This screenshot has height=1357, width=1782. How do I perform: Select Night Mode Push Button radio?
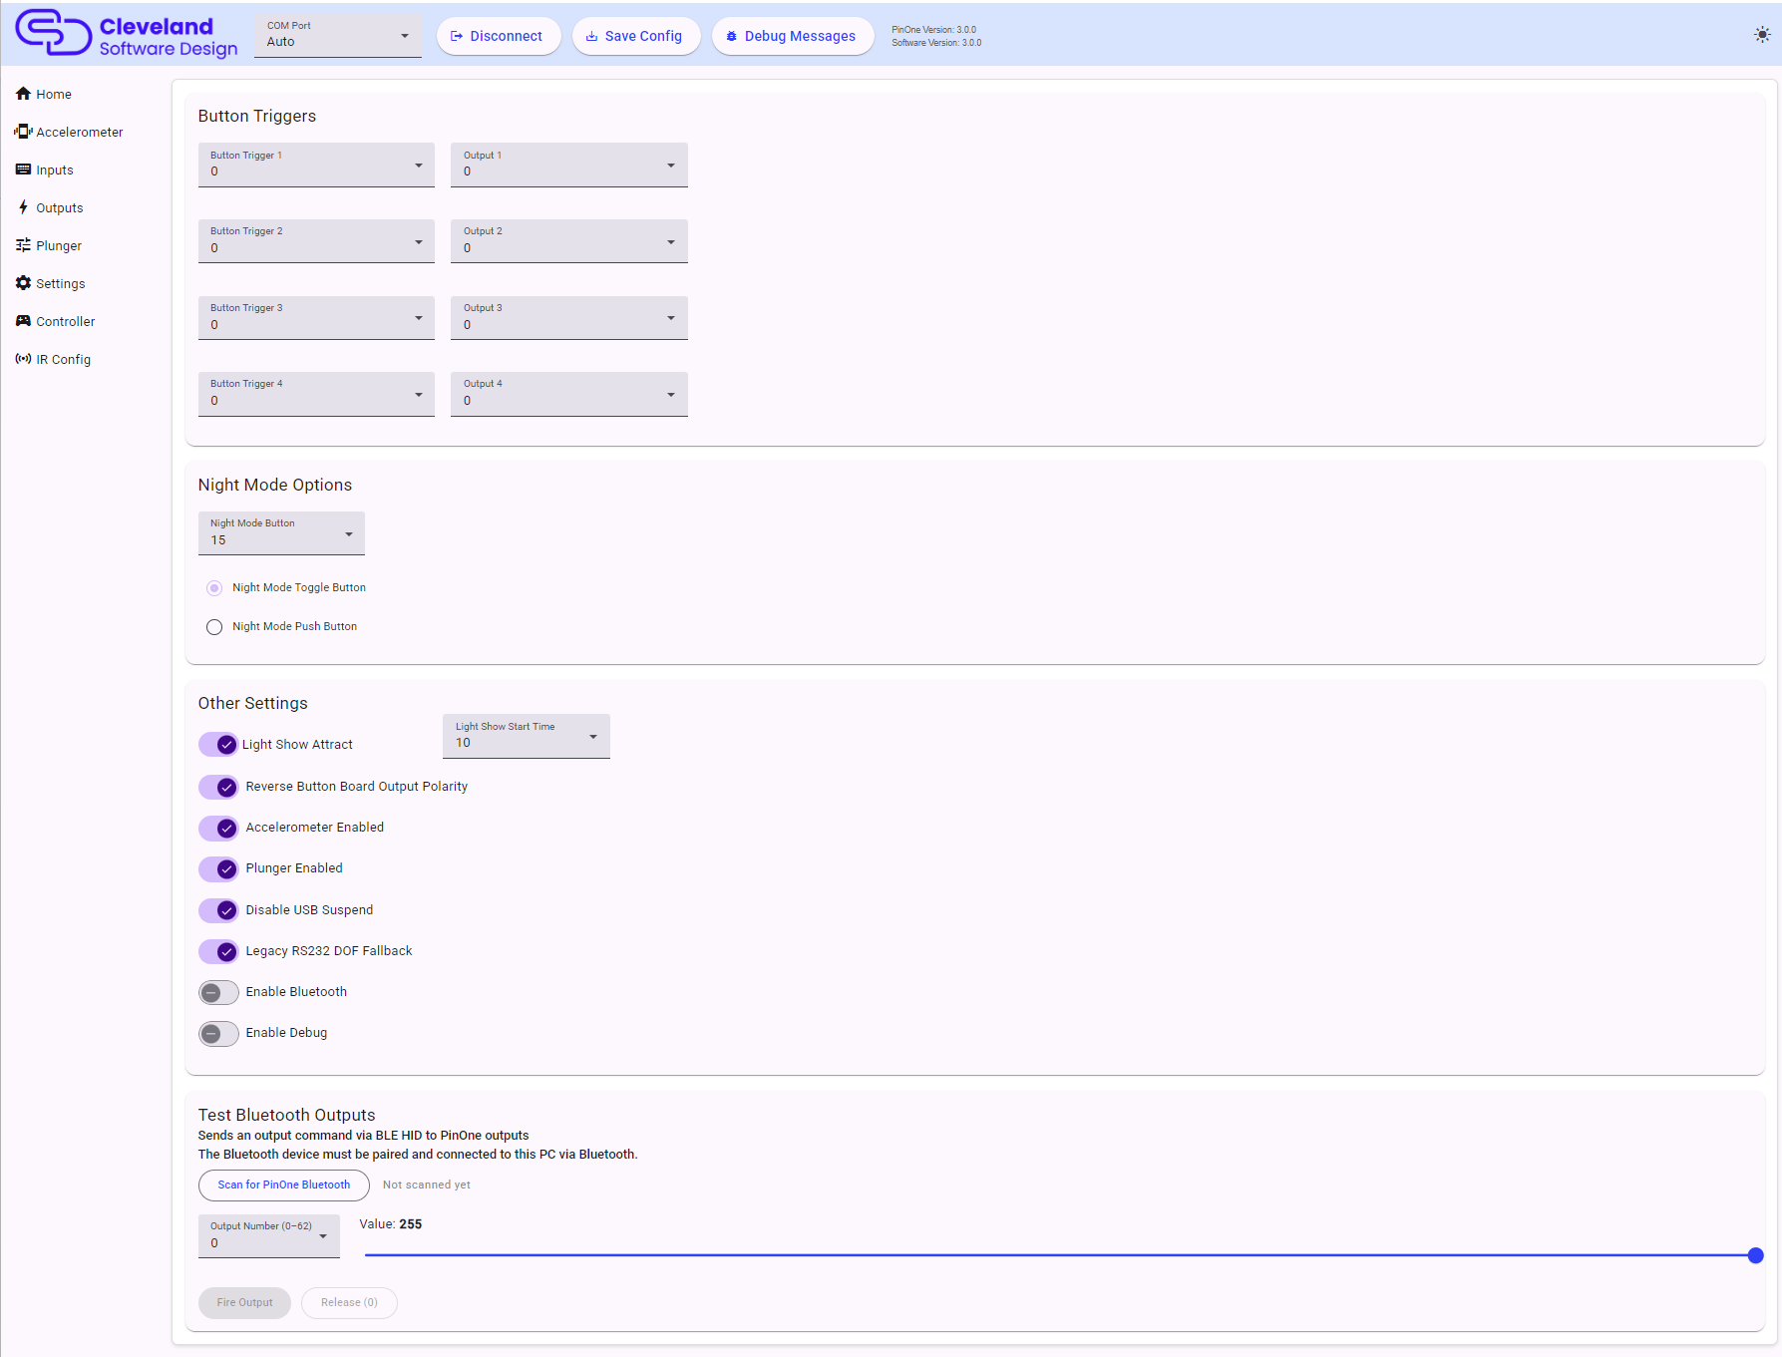(x=214, y=627)
